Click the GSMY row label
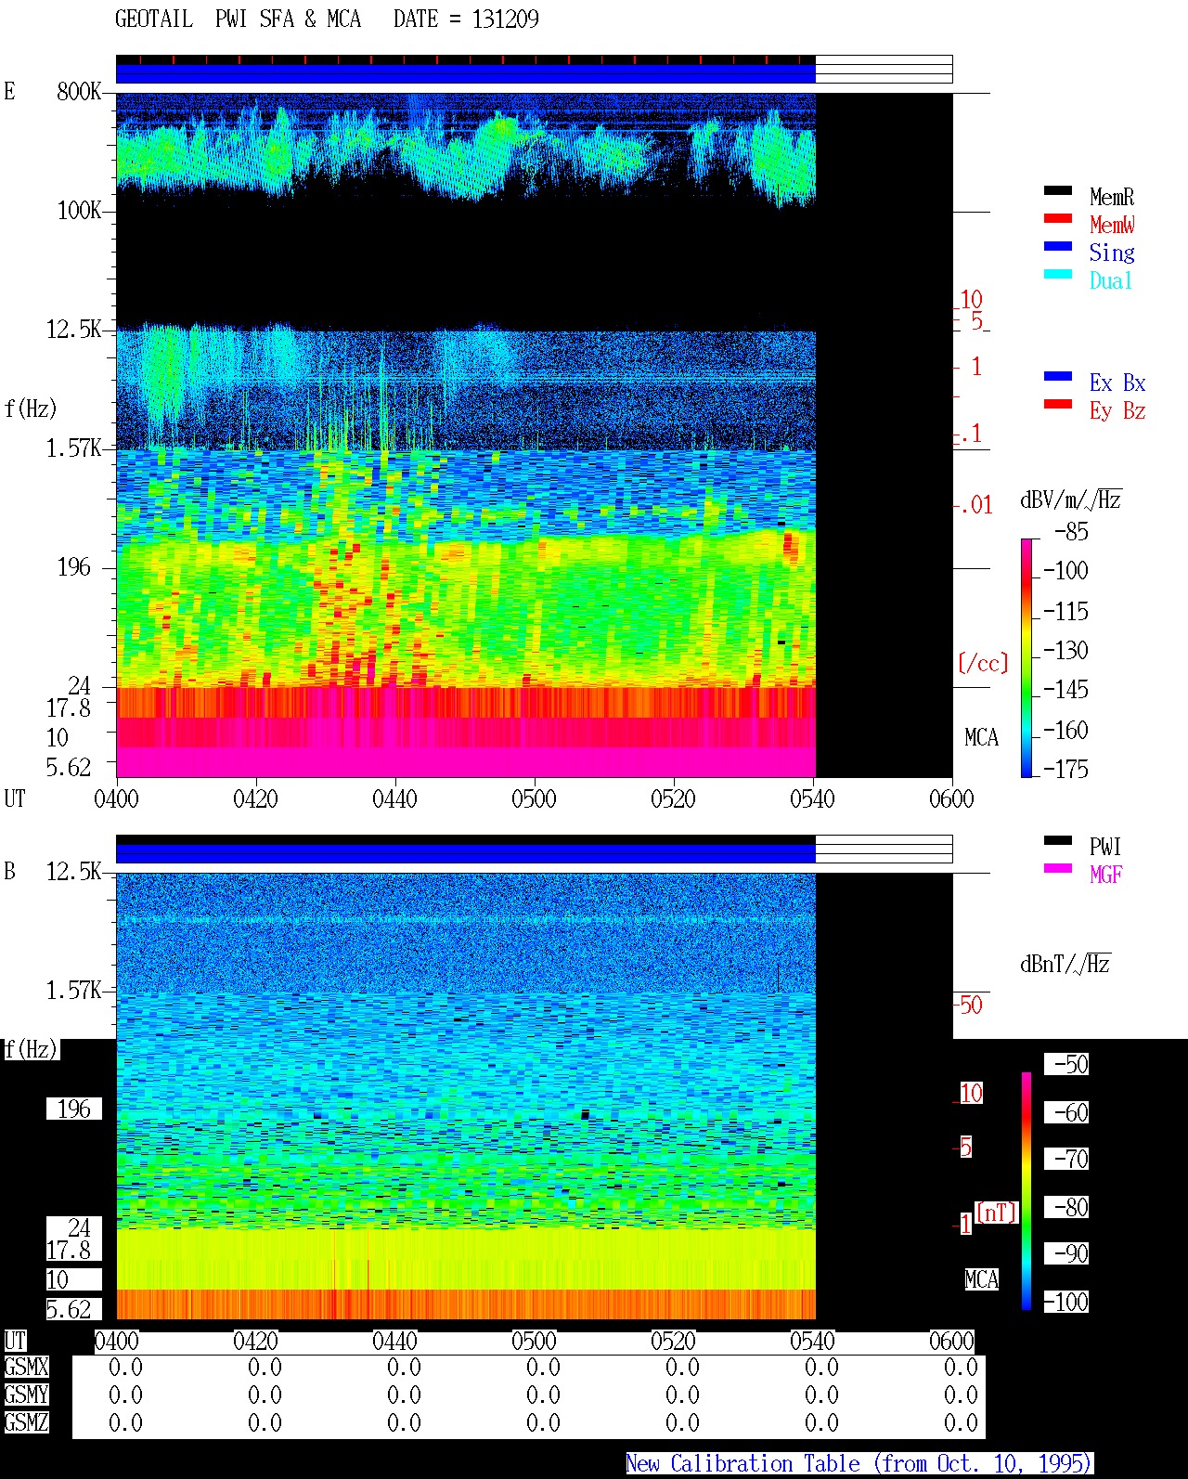Viewport: 1188px width, 1479px height. (x=26, y=1395)
